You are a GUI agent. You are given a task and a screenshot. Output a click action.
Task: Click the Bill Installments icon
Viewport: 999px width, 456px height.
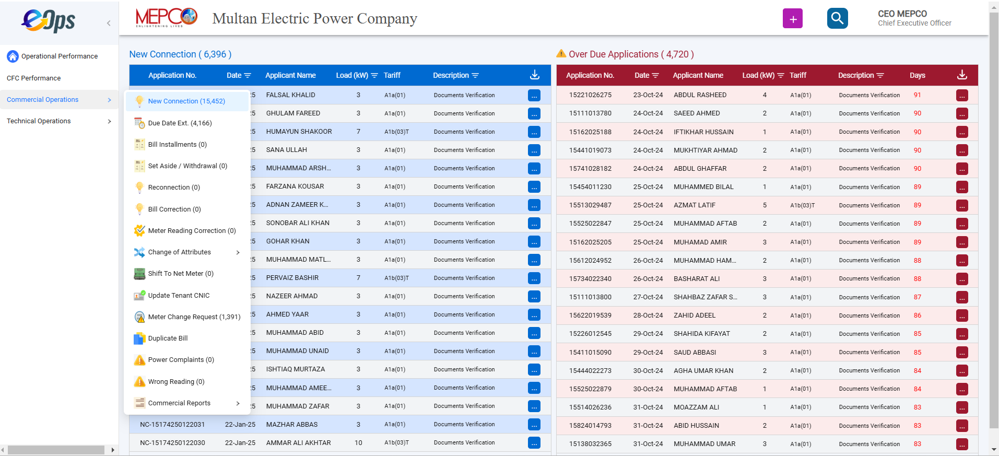pos(139,145)
